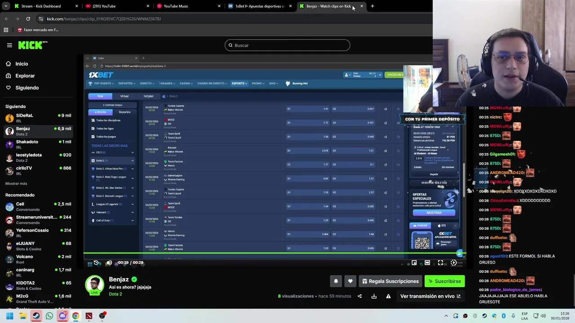This screenshot has width=575, height=323.
Task: Download the clip
Action: (374, 296)
